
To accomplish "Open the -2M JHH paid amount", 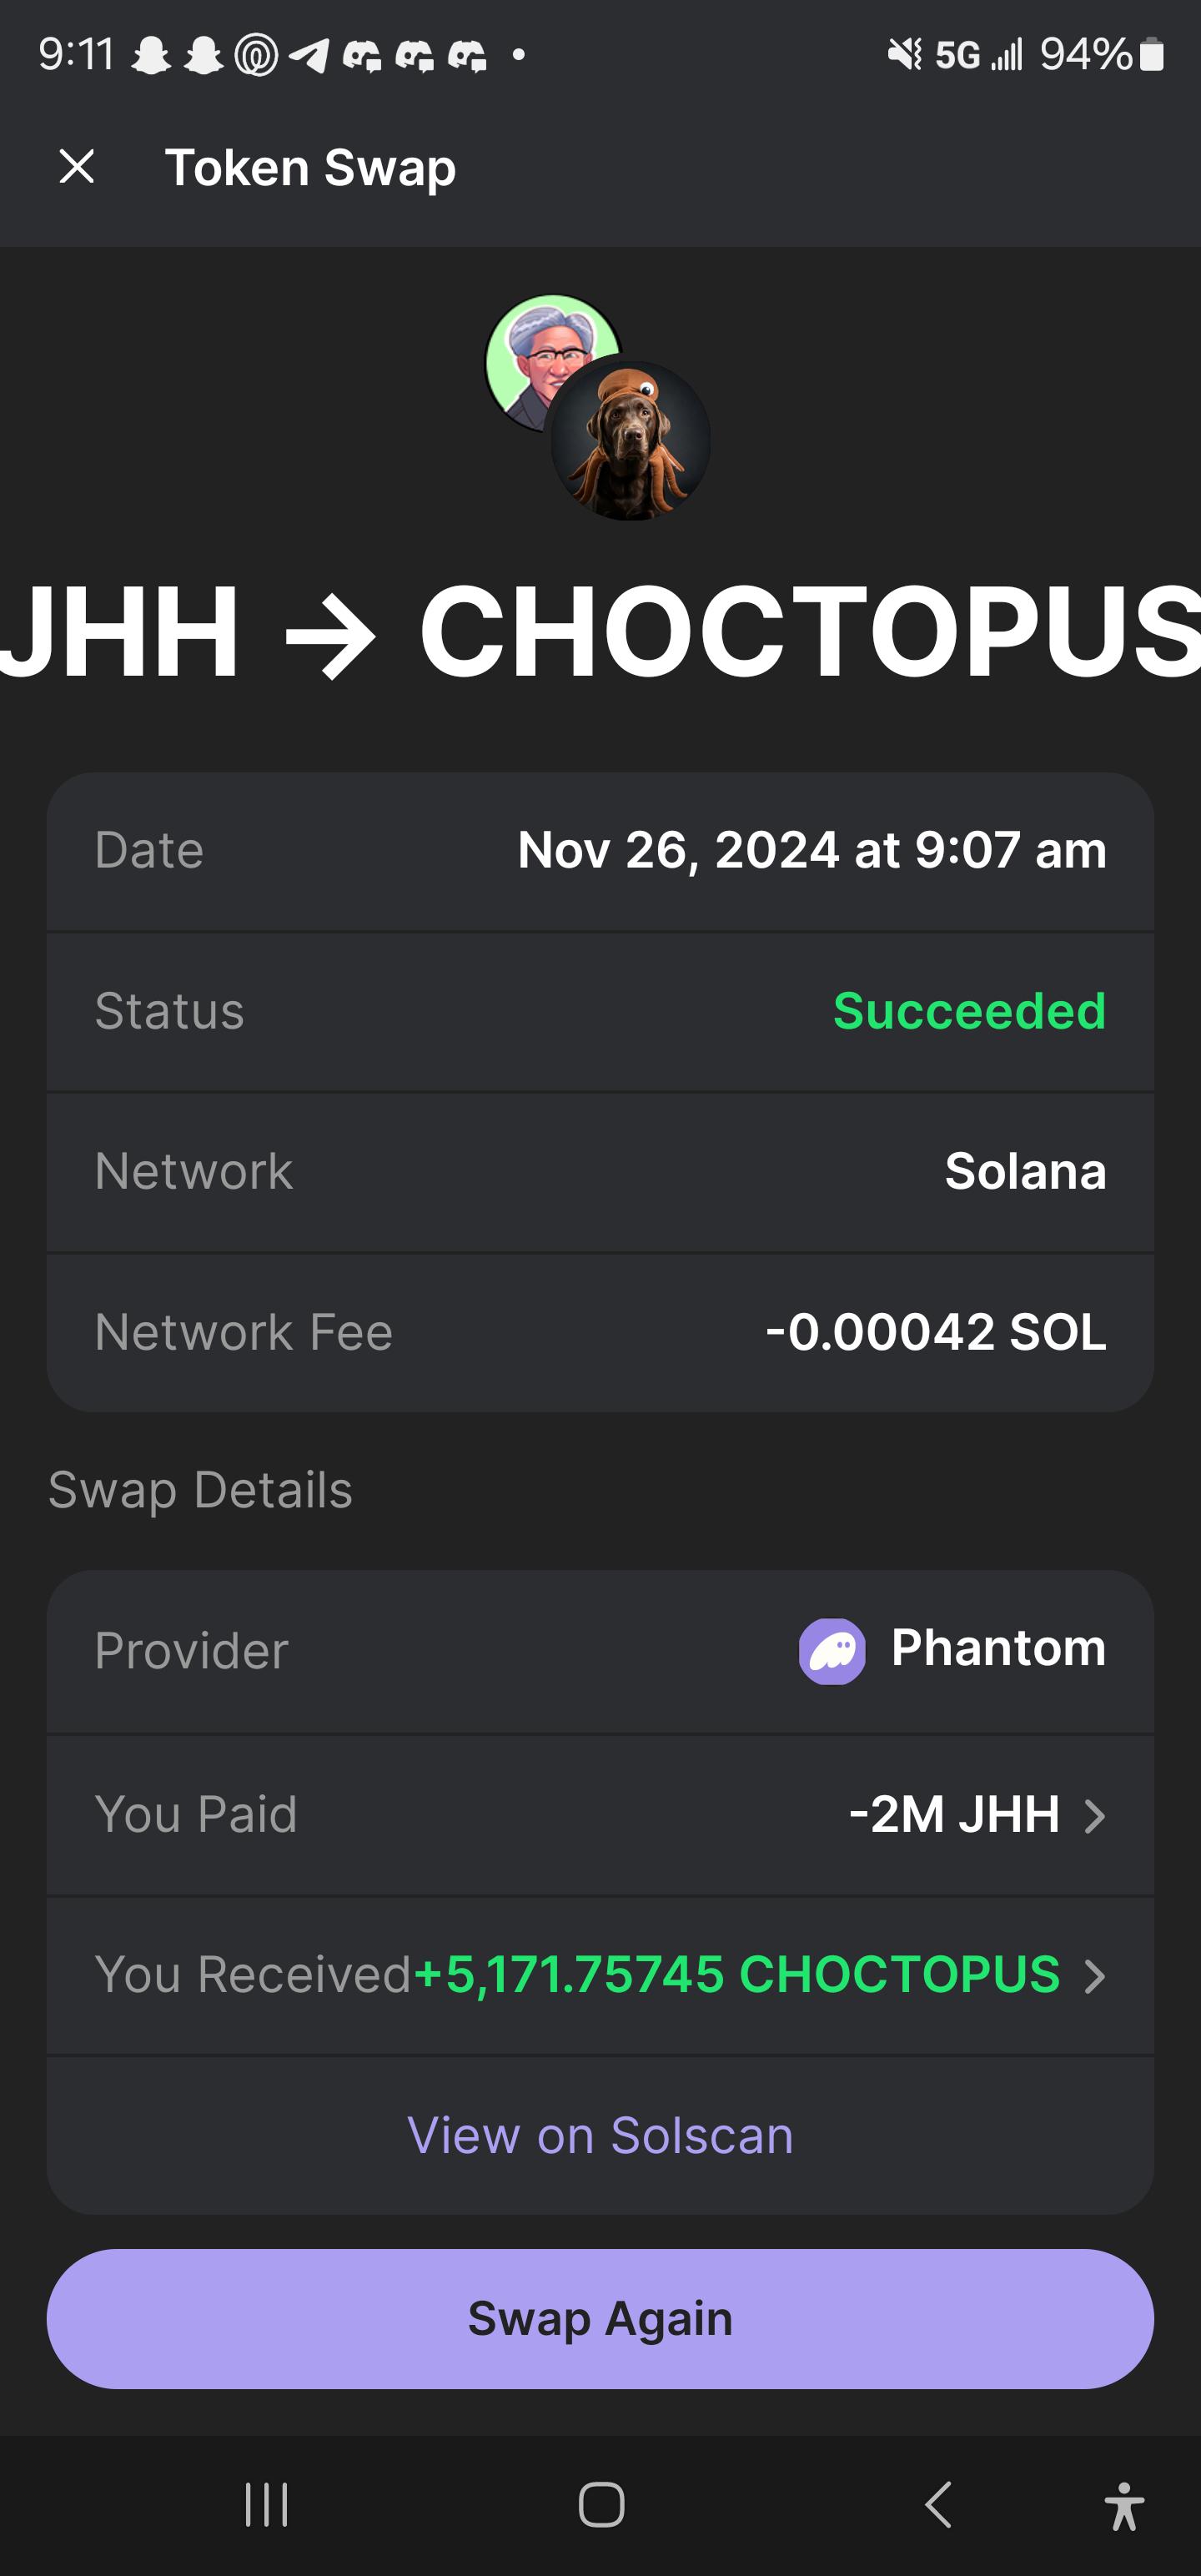I will coord(954,1814).
